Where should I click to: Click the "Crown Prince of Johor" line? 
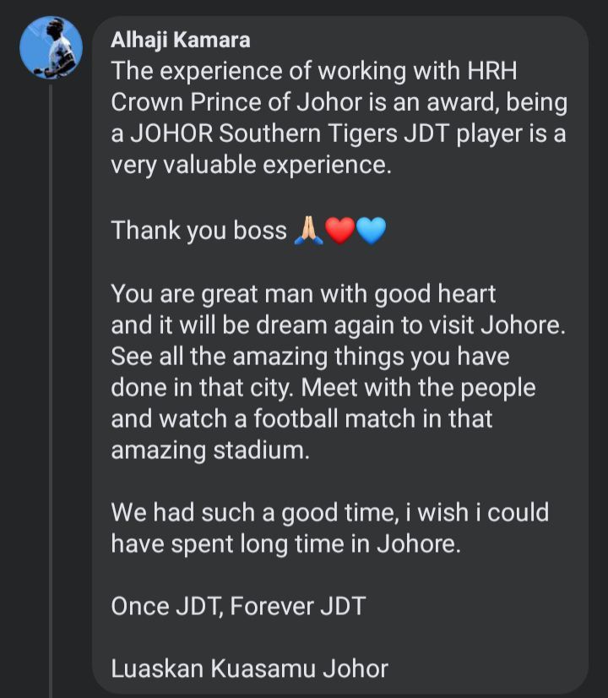338,103
